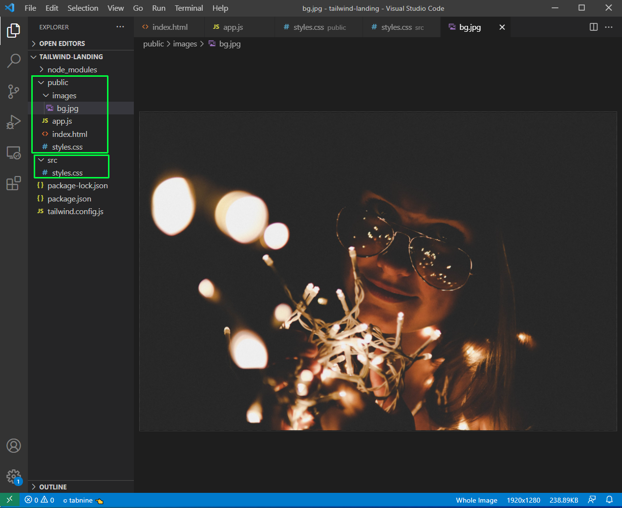Open the Selection menu
This screenshot has height=508, width=622.
click(83, 8)
